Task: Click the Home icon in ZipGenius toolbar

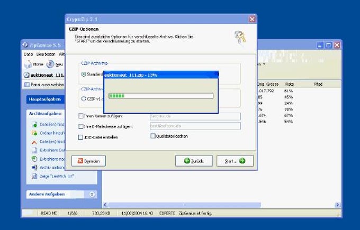Action: click(x=28, y=65)
